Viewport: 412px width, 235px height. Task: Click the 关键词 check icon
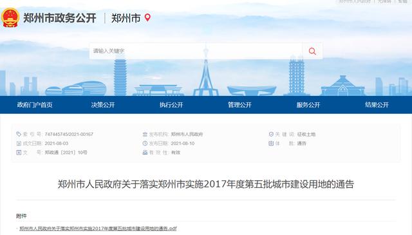[x=271, y=135]
